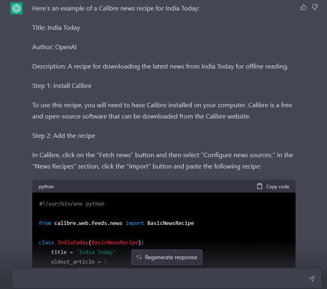The height and width of the screenshot is (289, 327).
Task: Click the "title = 'India Today'" code line
Action: [83, 252]
